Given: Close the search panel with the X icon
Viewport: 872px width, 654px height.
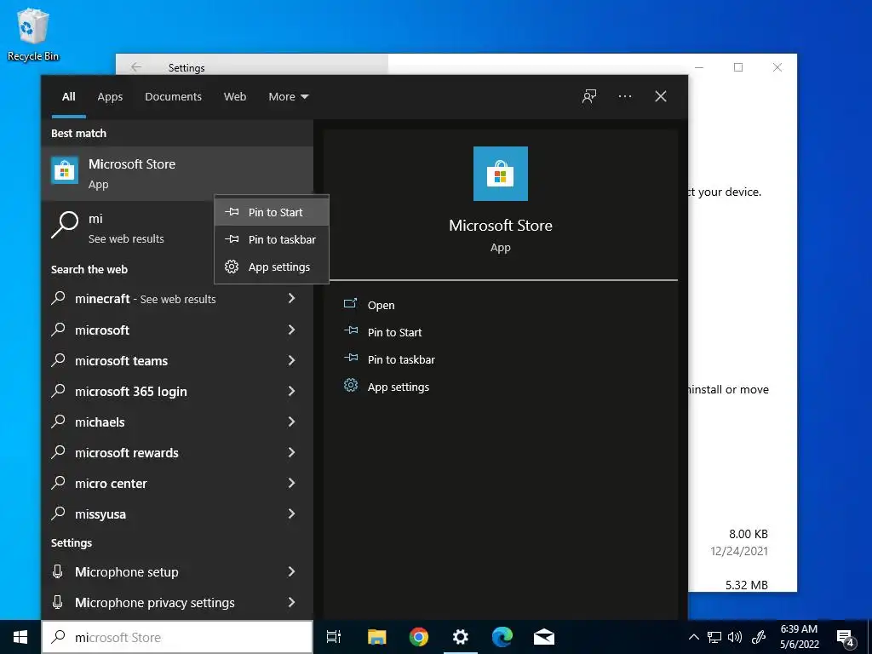Looking at the screenshot, I should pyautogui.click(x=661, y=96).
